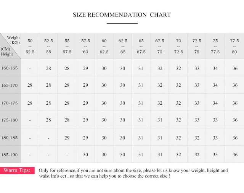Viewport: 244px width, 193px height.
Task: Click the 57.5--60 weight column header
Action: point(85,46)
